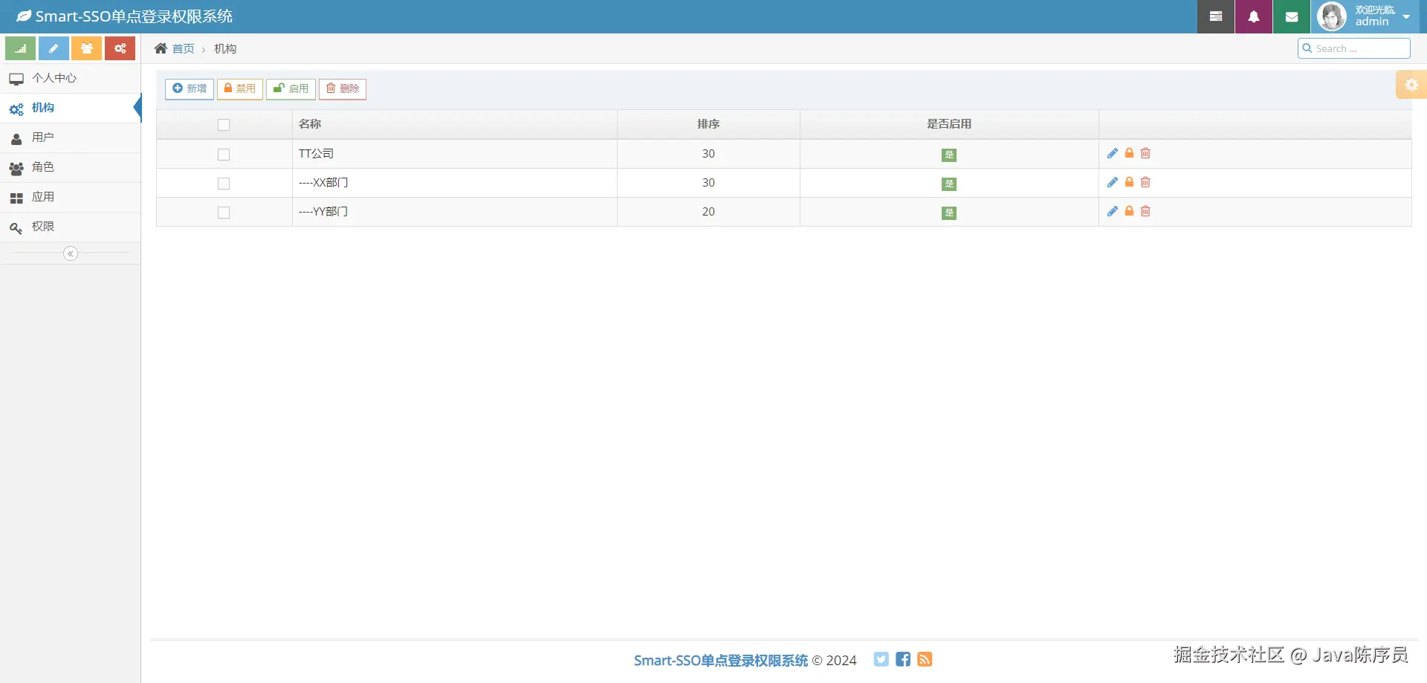1427x683 pixels.
Task: Click the TT公司 name cell
Action: coord(455,154)
